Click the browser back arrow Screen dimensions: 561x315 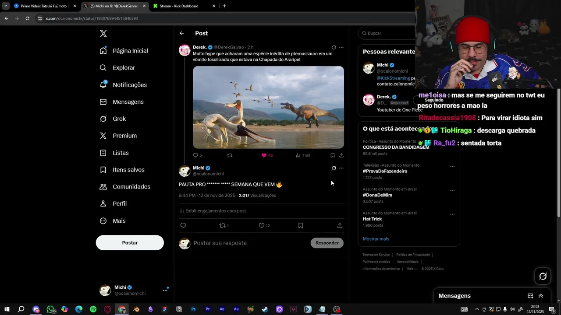coord(6,18)
